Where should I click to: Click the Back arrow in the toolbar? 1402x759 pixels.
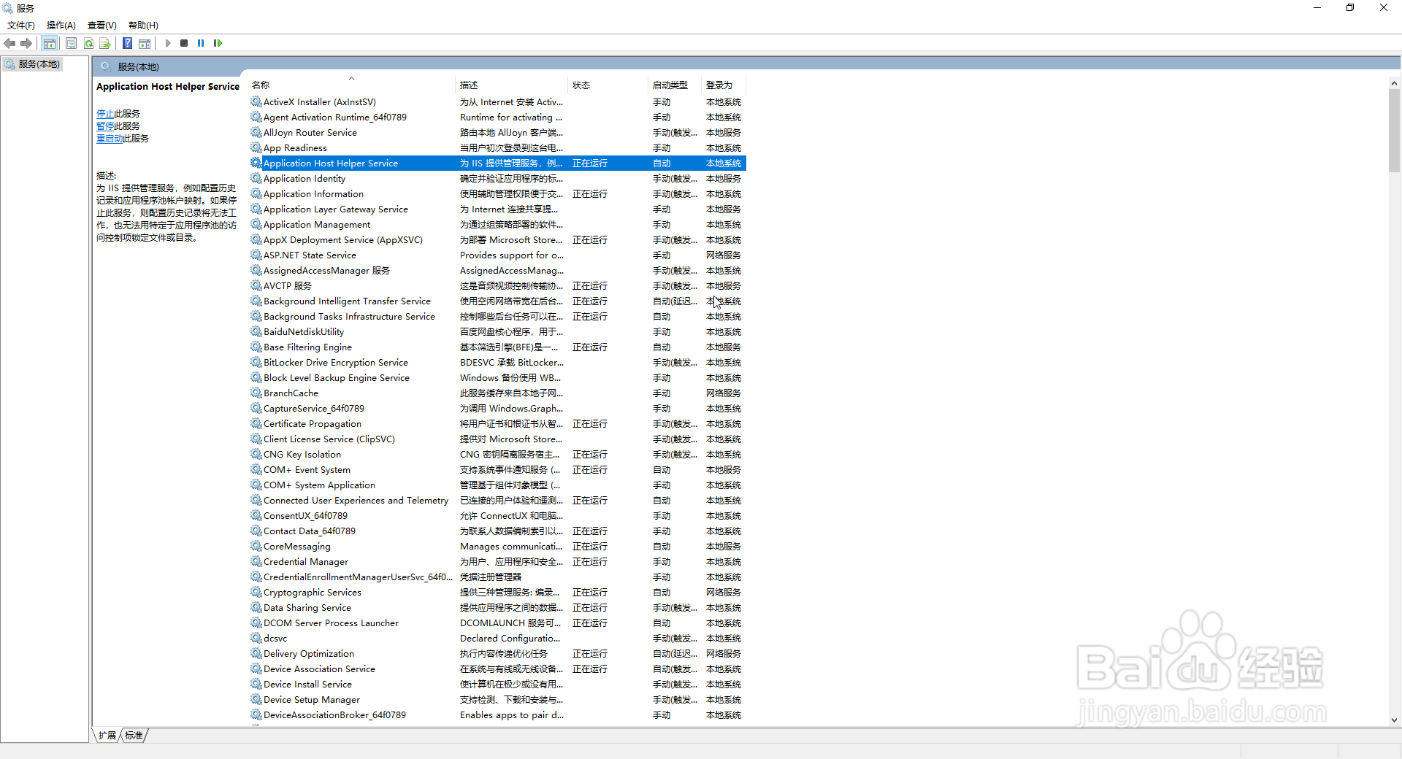[x=9, y=43]
